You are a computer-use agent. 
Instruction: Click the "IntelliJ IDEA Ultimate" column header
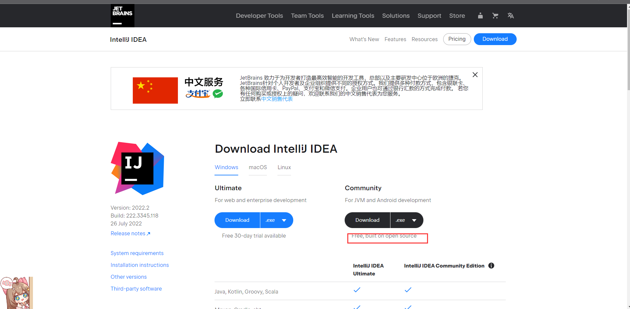coord(368,270)
